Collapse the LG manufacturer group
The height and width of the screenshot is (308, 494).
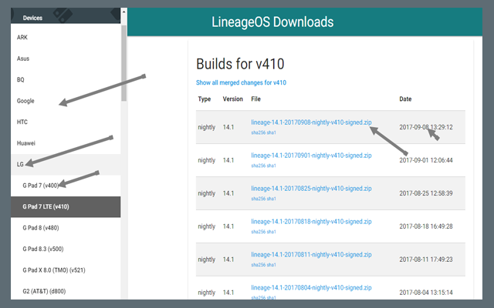click(20, 164)
